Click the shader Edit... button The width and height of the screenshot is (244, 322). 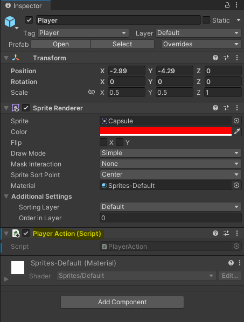tap(230, 276)
